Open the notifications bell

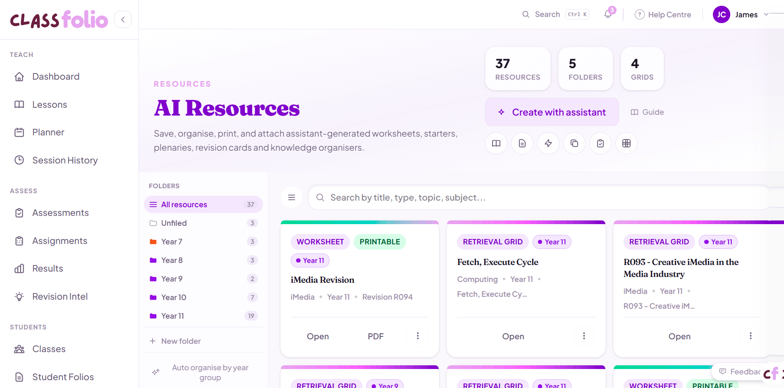608,14
